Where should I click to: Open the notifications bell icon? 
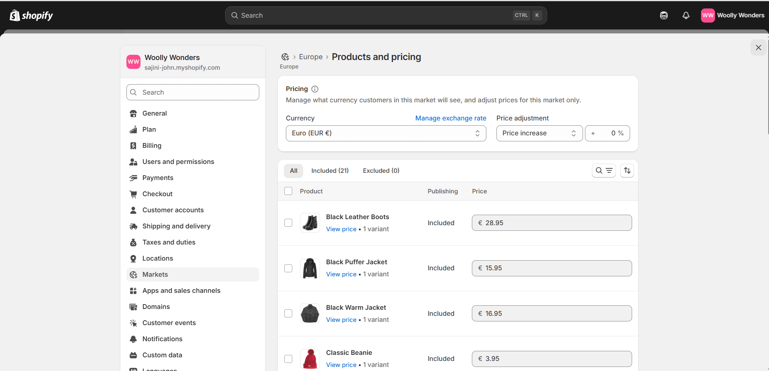pos(686,15)
